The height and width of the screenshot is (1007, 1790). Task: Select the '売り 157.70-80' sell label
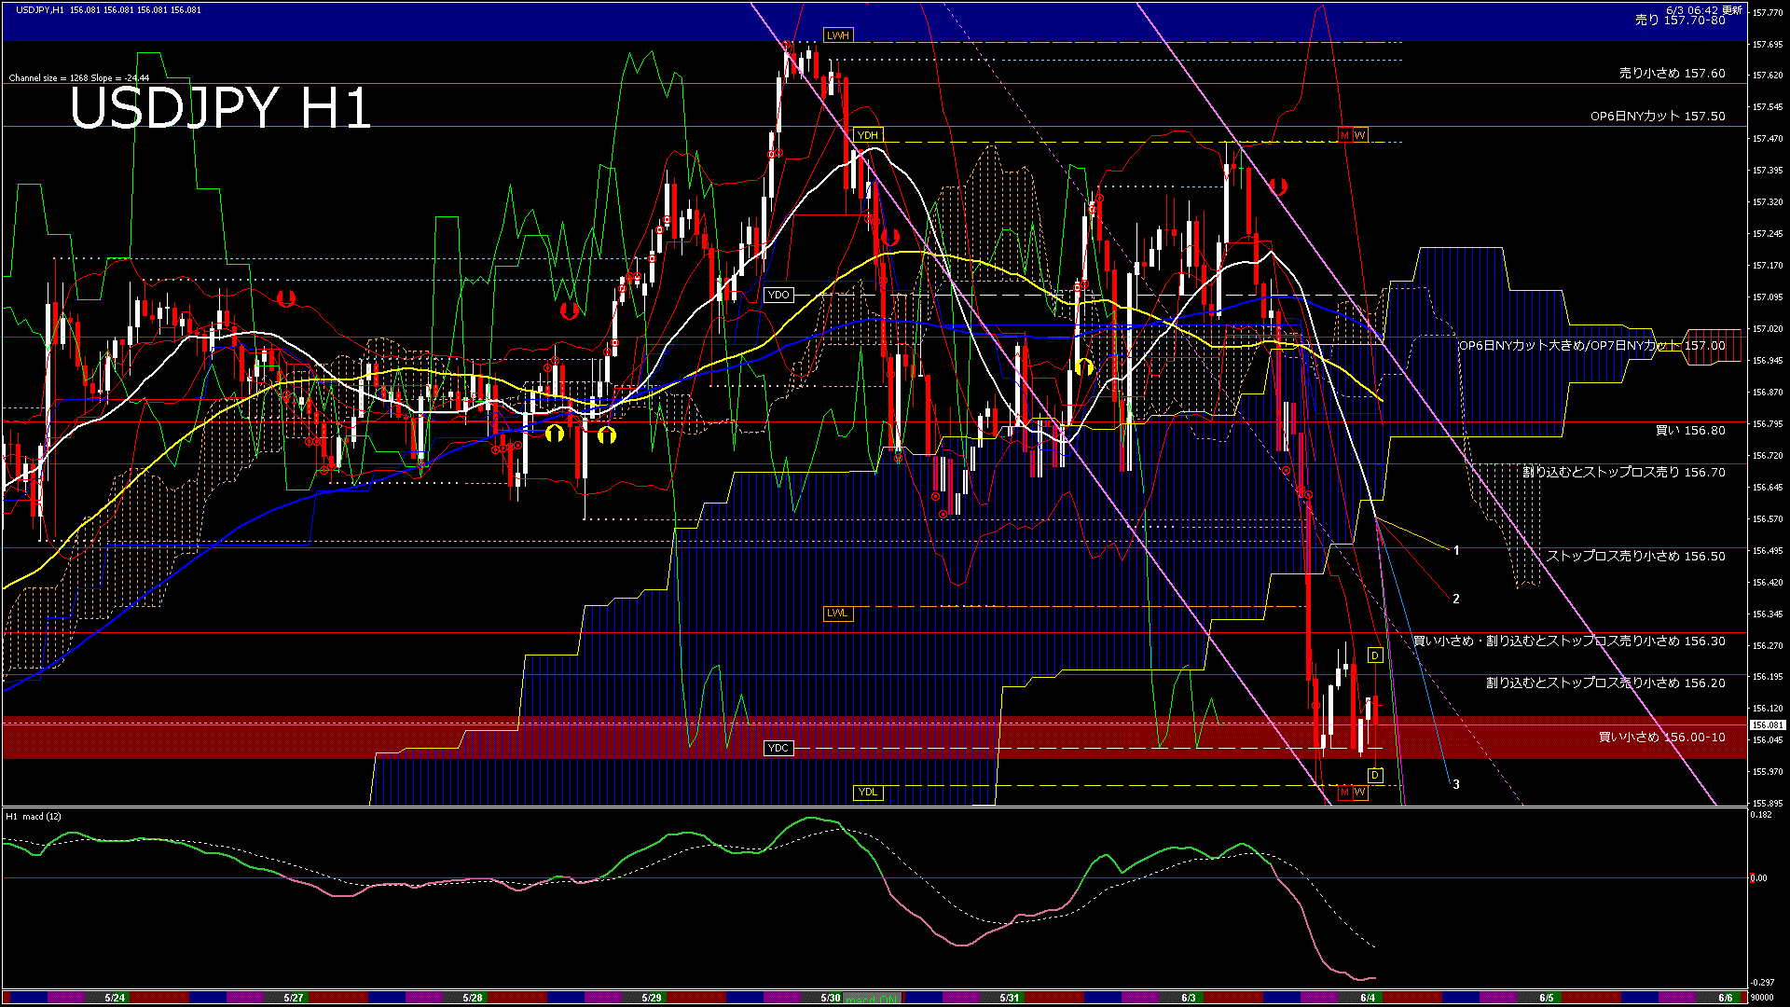pos(1680,20)
